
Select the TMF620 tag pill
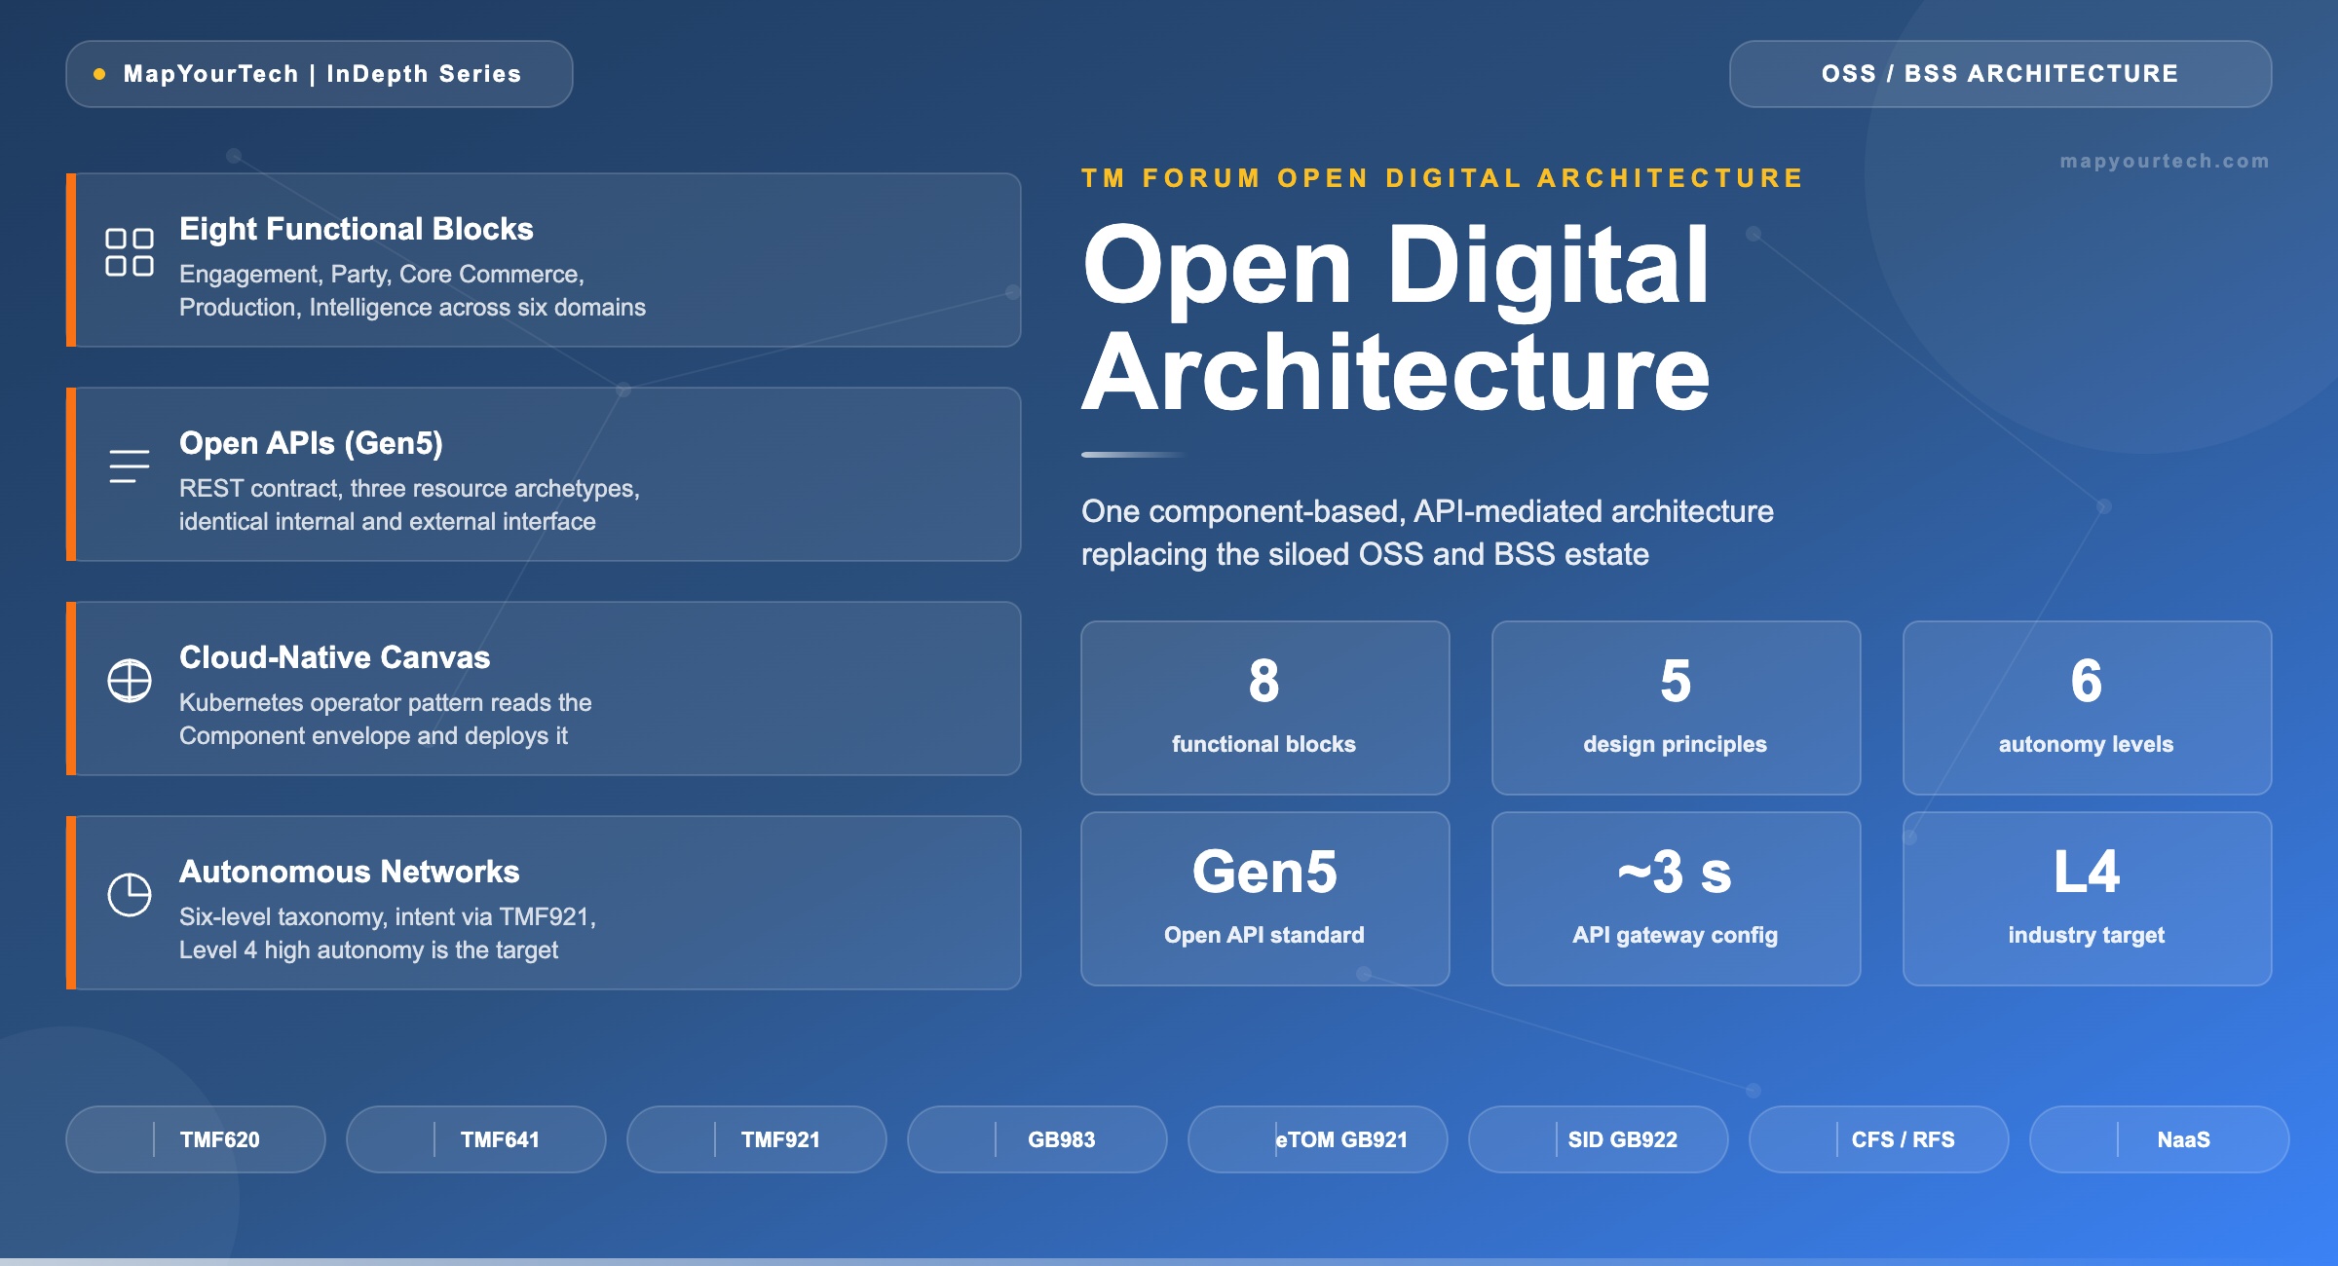click(x=196, y=1139)
